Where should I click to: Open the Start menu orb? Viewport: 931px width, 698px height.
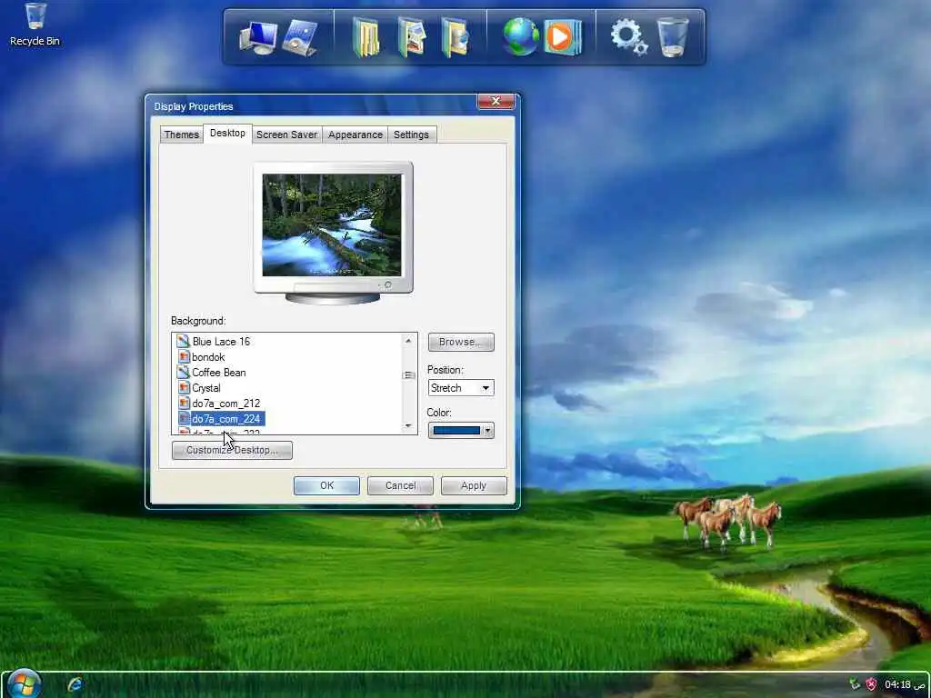point(24,683)
